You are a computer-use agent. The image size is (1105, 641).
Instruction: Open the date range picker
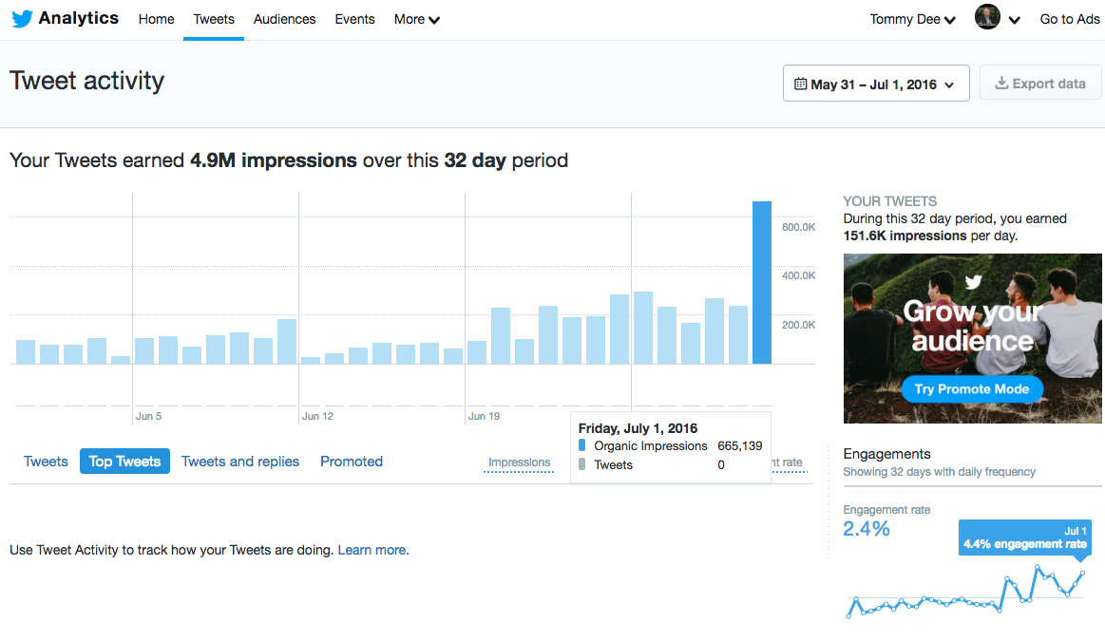(876, 84)
